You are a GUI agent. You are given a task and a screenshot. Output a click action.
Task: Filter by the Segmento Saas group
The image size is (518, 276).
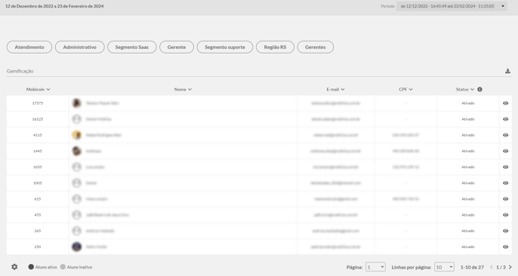pyautogui.click(x=132, y=48)
